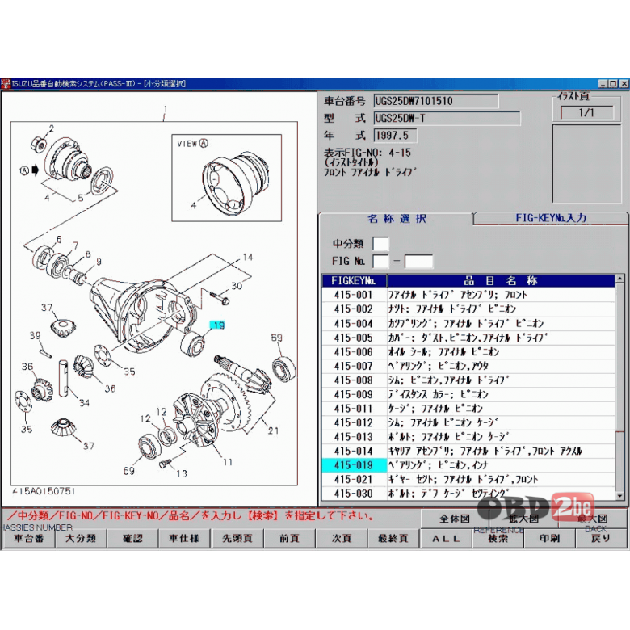This screenshot has width=630, height=630.
Task: Click callout 8 shim in diagram
Action: pyautogui.click(x=88, y=254)
